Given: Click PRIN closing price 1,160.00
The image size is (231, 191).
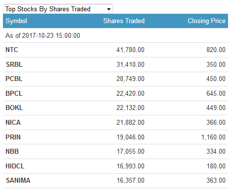Looking at the screenshot, I should click(213, 137).
